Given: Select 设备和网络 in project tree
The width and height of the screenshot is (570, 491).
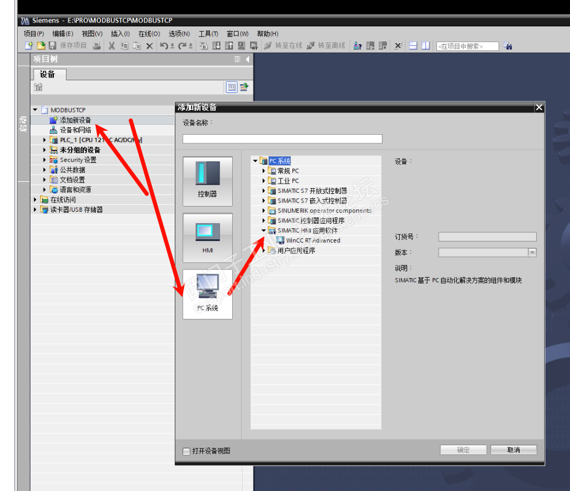Looking at the screenshot, I should pos(75,130).
